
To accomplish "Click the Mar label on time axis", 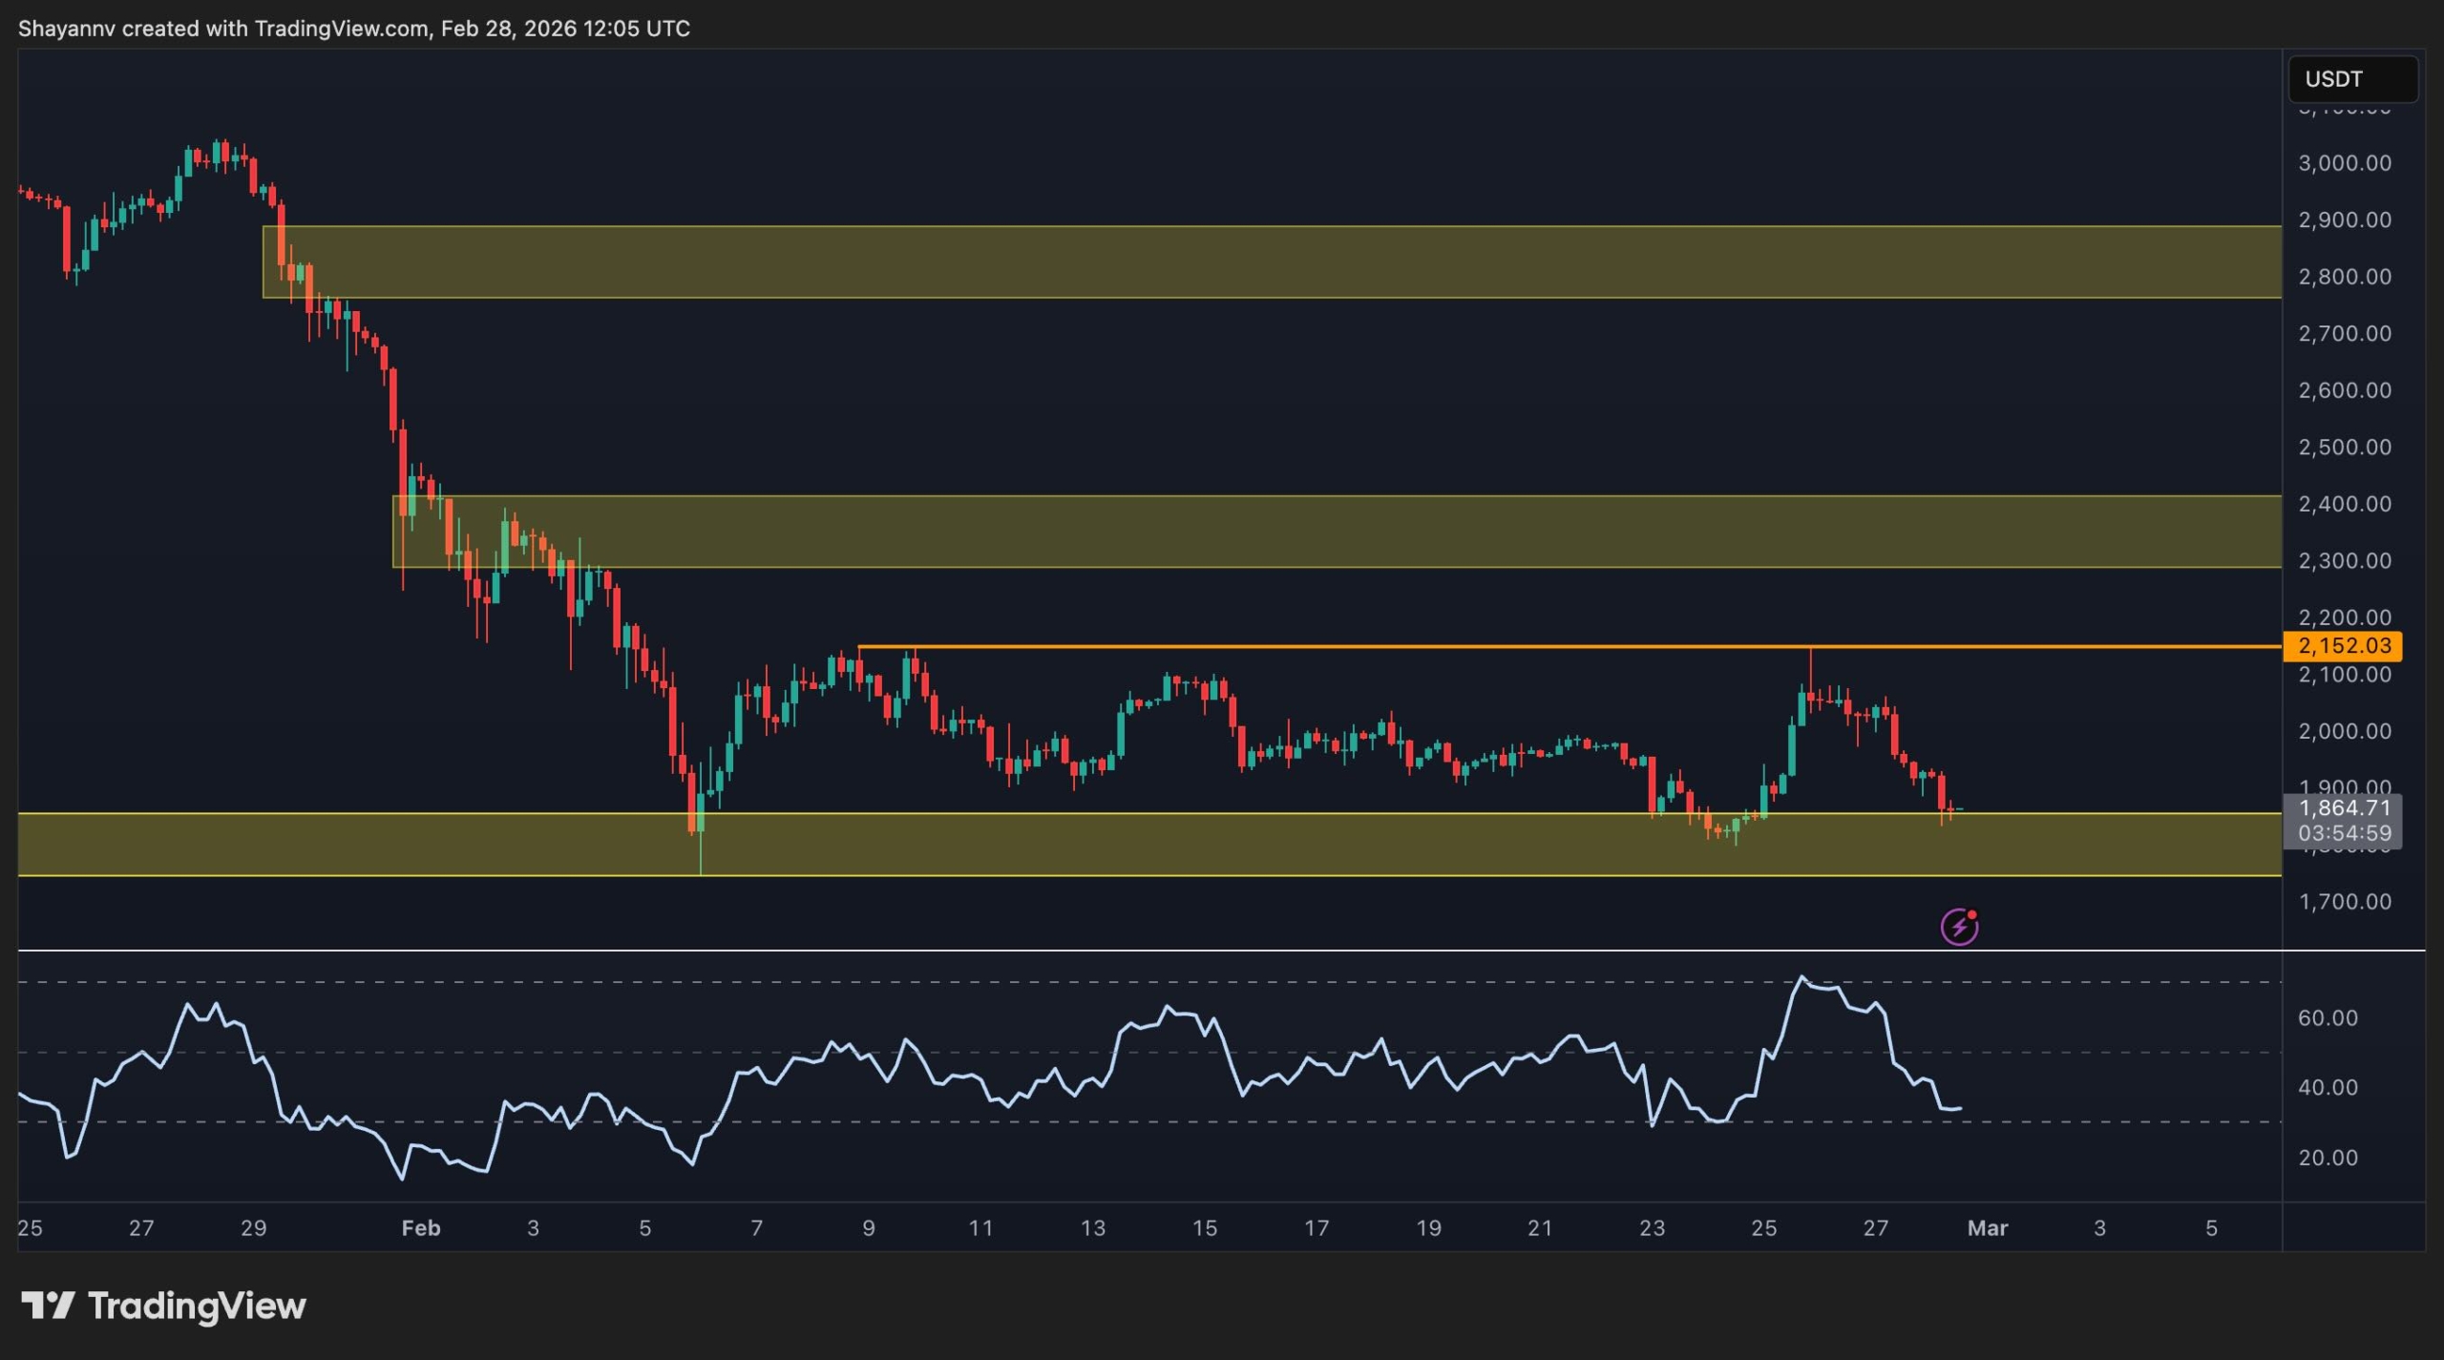I will [x=1987, y=1228].
